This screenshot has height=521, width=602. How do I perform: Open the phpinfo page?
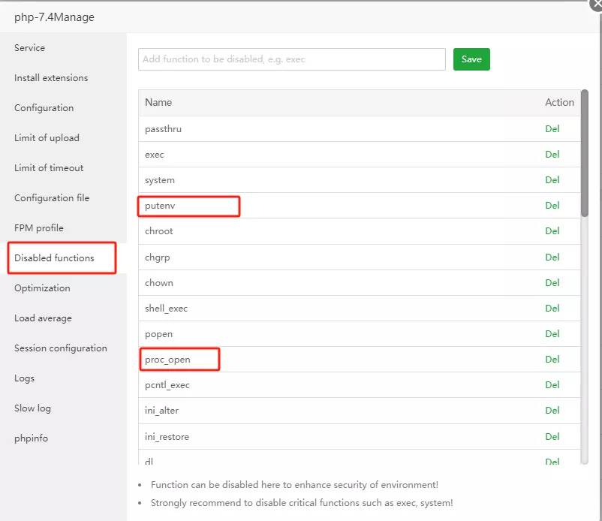(x=31, y=438)
